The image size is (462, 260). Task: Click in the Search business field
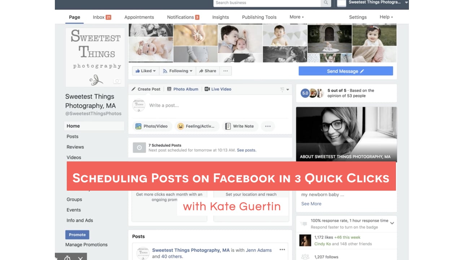[267, 3]
